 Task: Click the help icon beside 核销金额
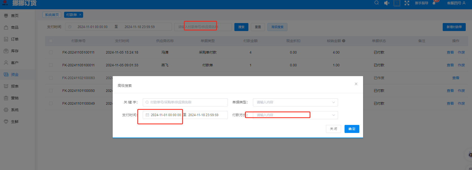point(344,41)
